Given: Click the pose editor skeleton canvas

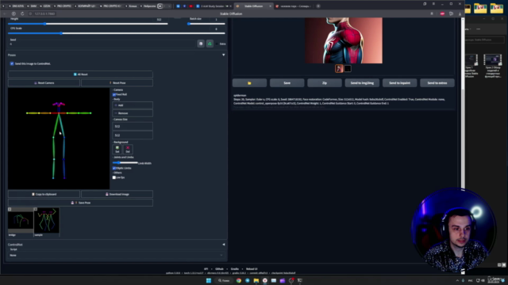Looking at the screenshot, I should 59,139.
